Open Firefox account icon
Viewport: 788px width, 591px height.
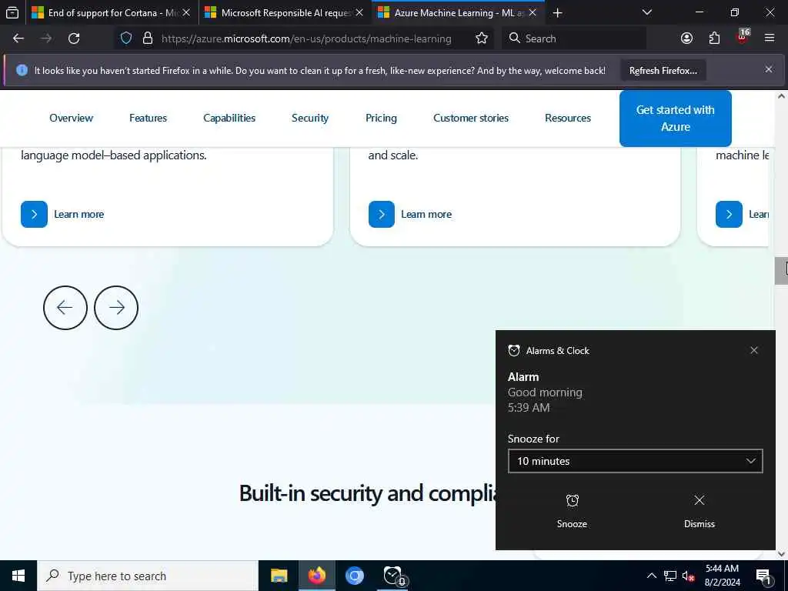(686, 38)
